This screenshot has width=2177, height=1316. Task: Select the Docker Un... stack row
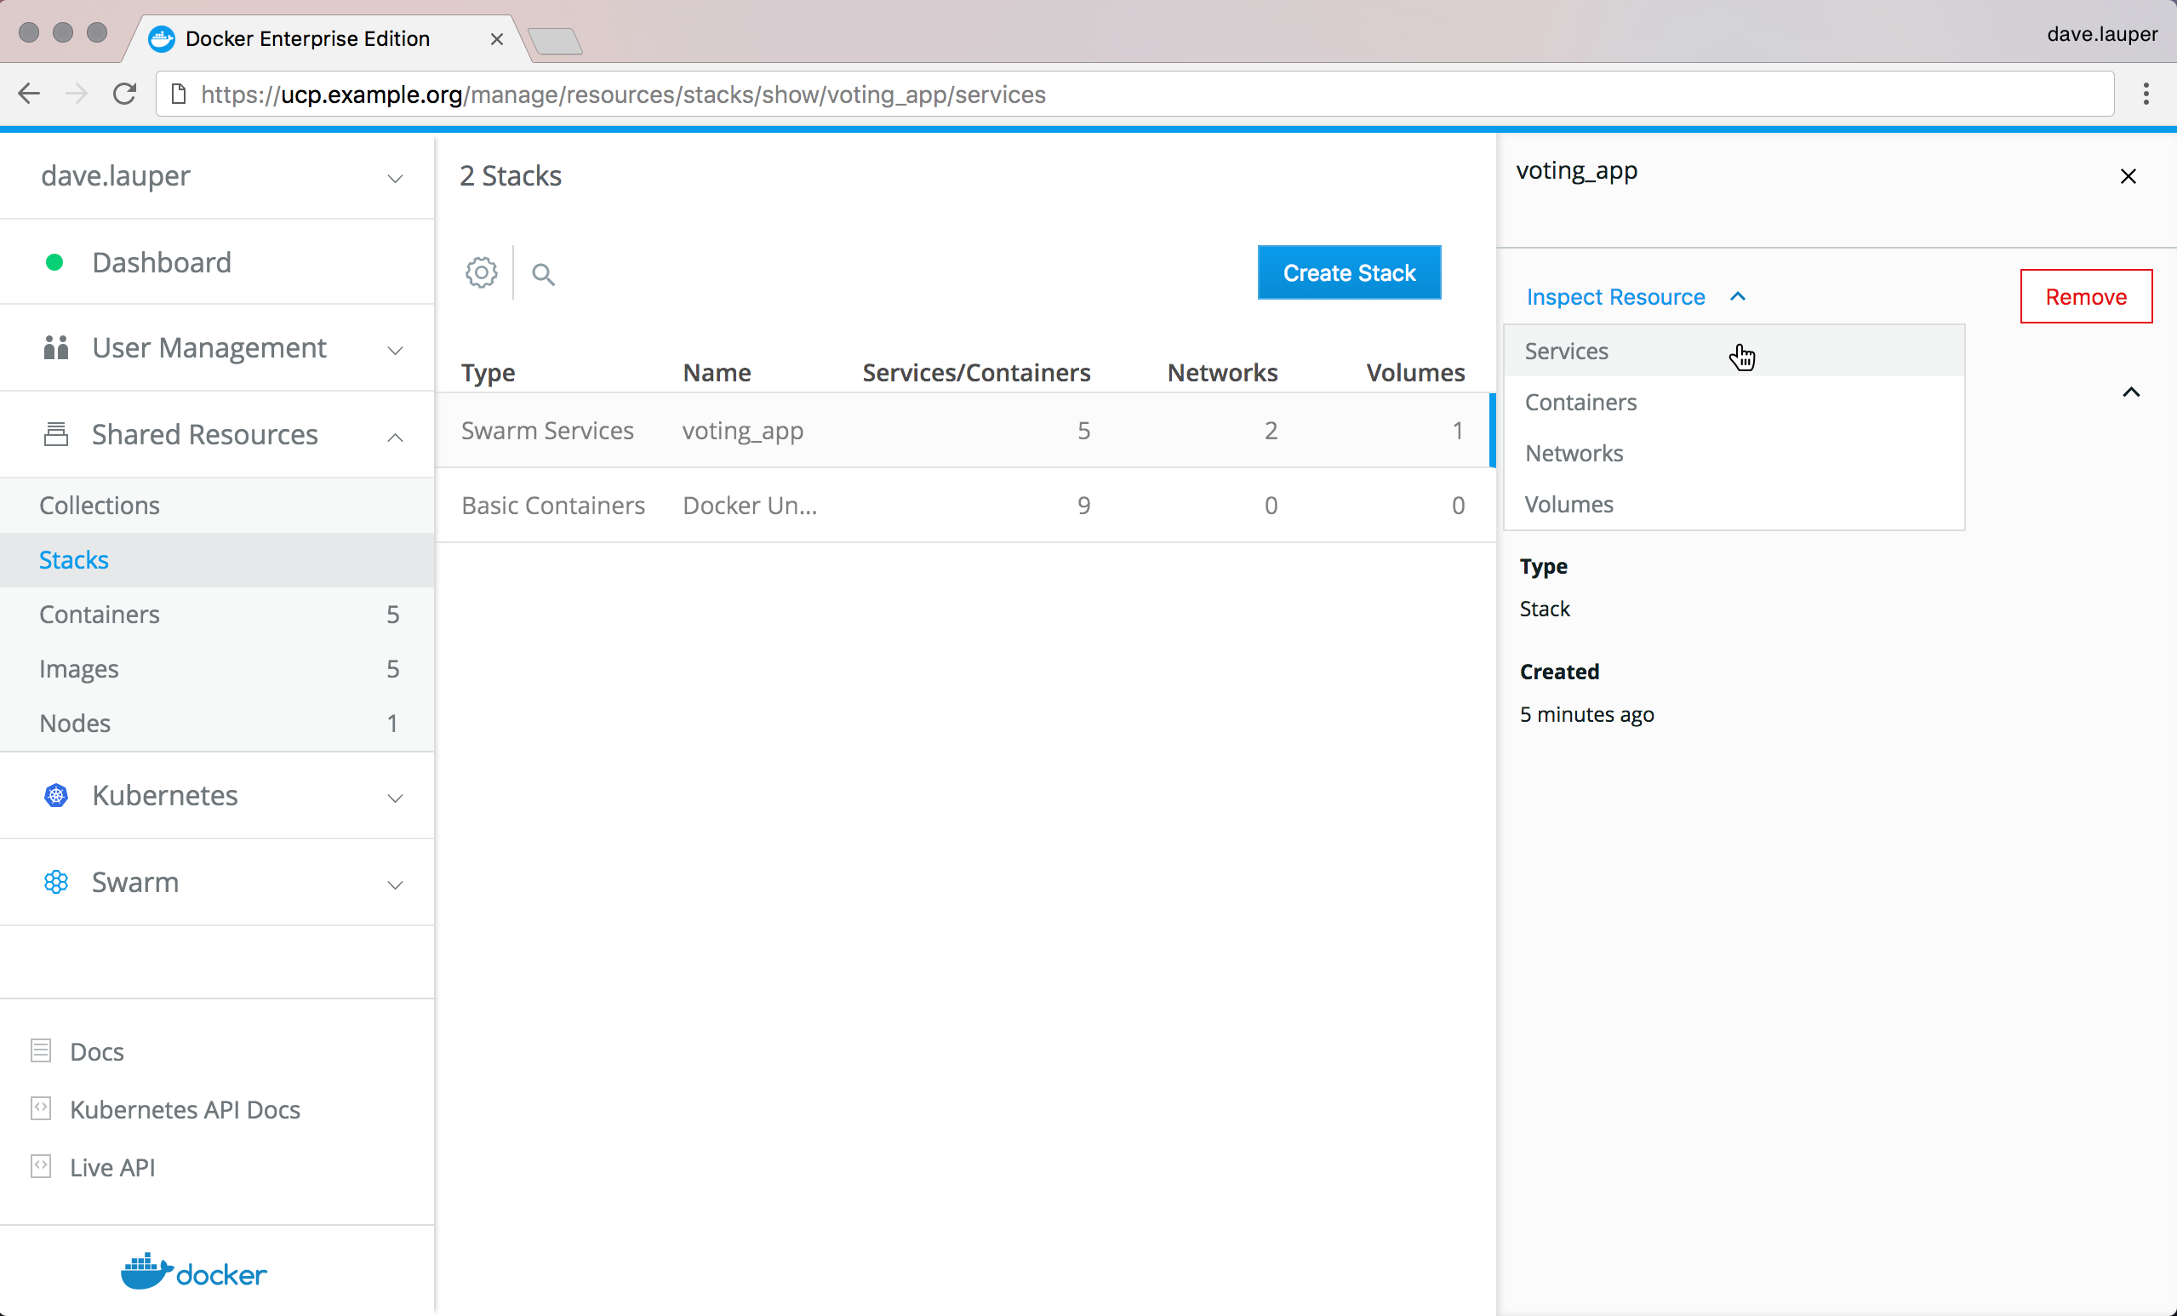click(749, 506)
